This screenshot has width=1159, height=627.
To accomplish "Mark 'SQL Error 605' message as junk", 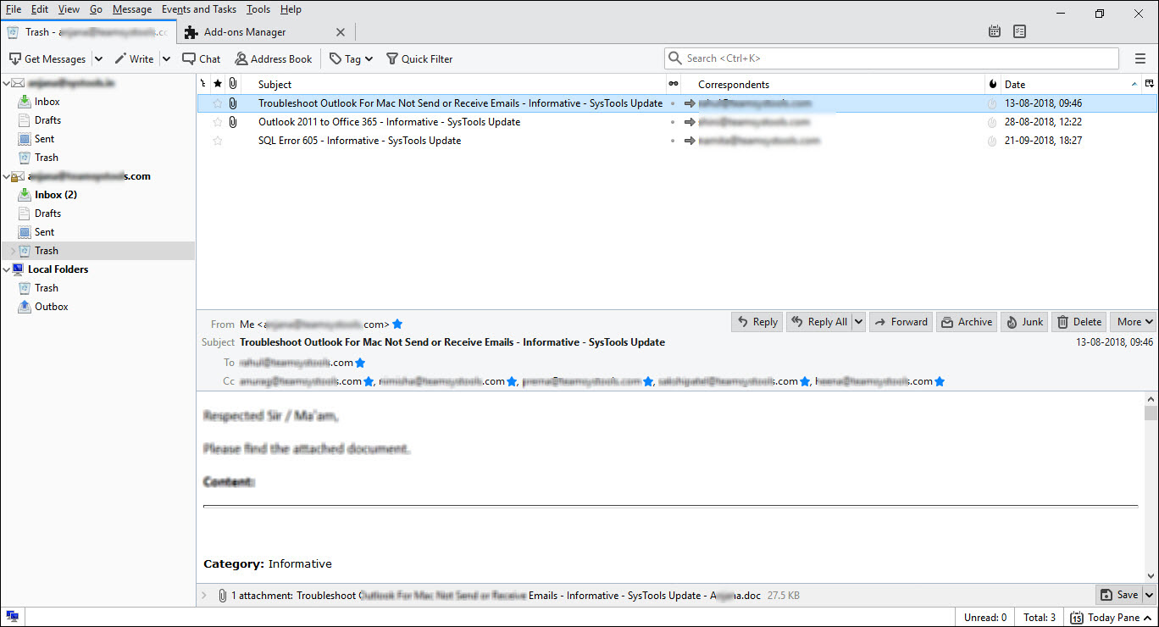I will coord(992,141).
